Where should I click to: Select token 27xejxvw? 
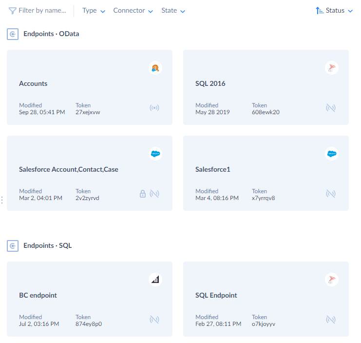pyautogui.click(x=88, y=112)
